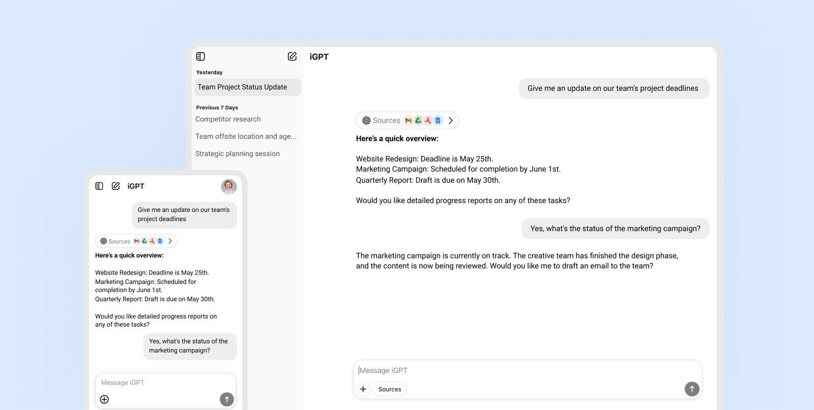
Task: Click the Gmail source icon in desktop
Action: pos(408,120)
